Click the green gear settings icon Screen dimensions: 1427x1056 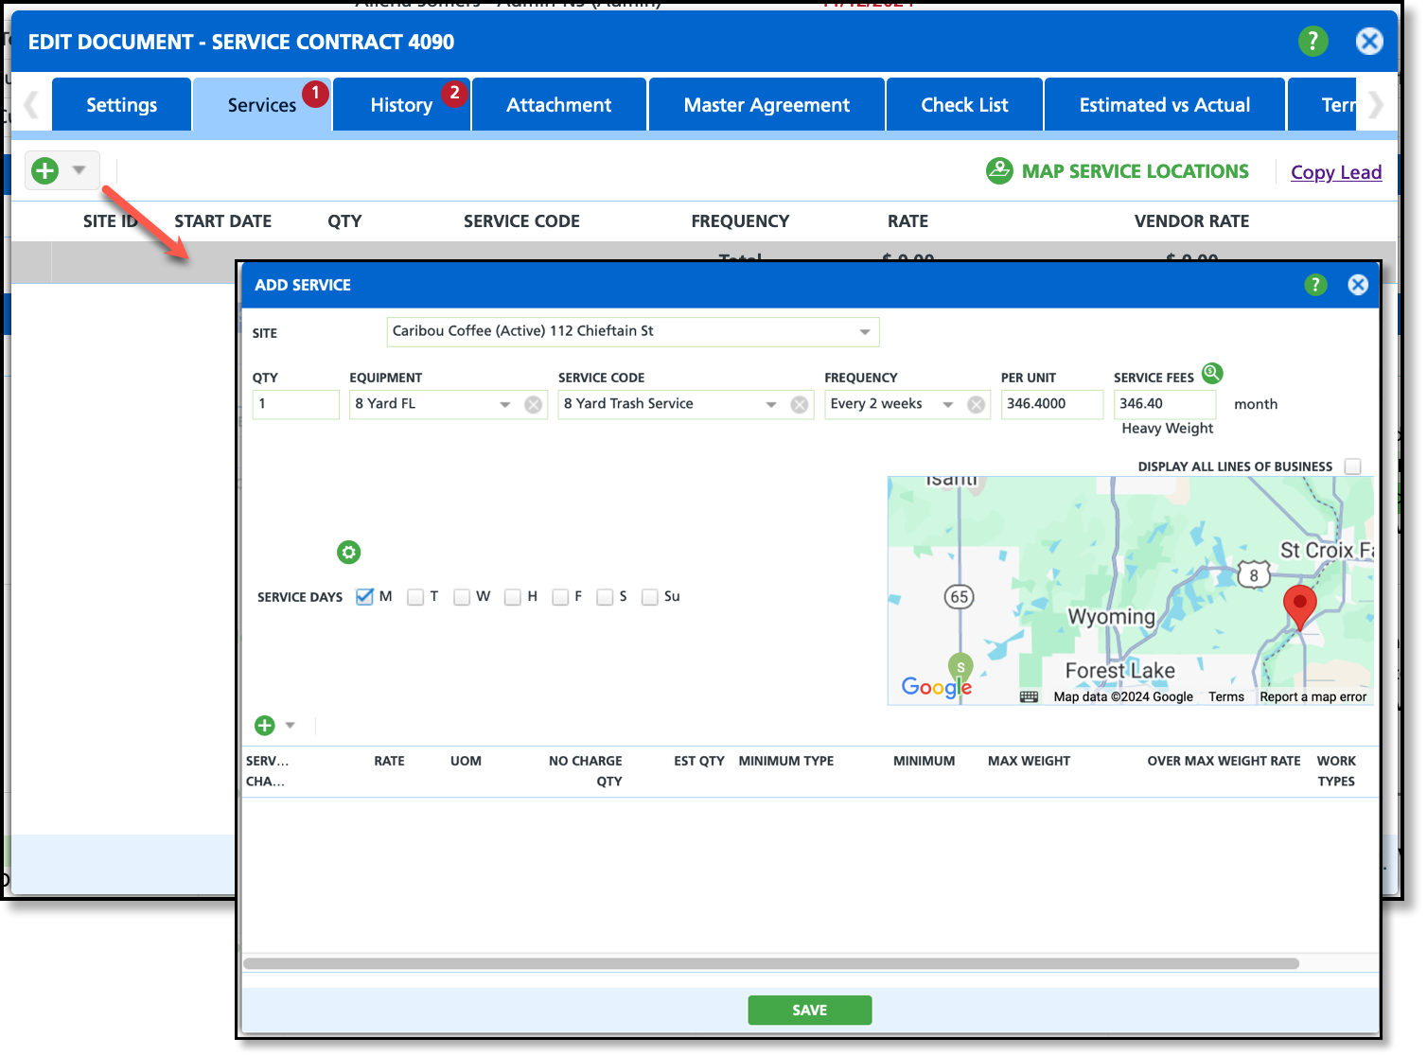[348, 552]
